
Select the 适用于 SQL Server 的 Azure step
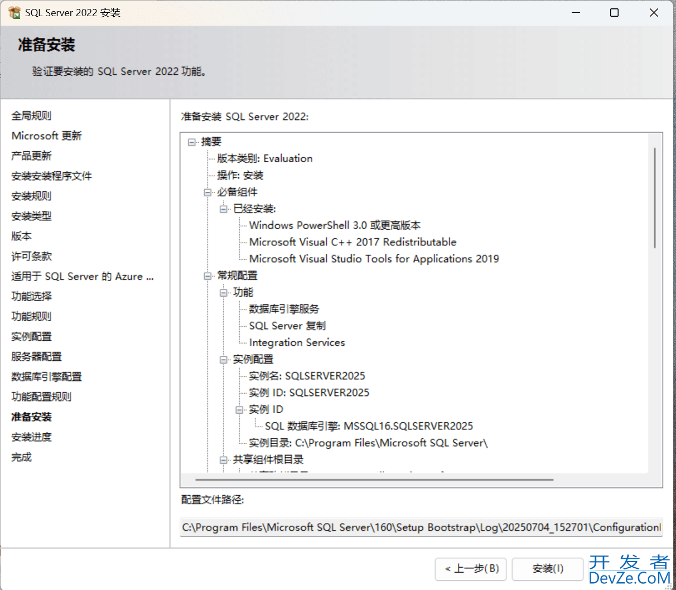83,276
